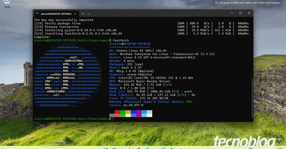Screen dimensions: 286x149
Task: Click the visual search icon beside 'Pesquise na Web'
Action: click(217, 3)
